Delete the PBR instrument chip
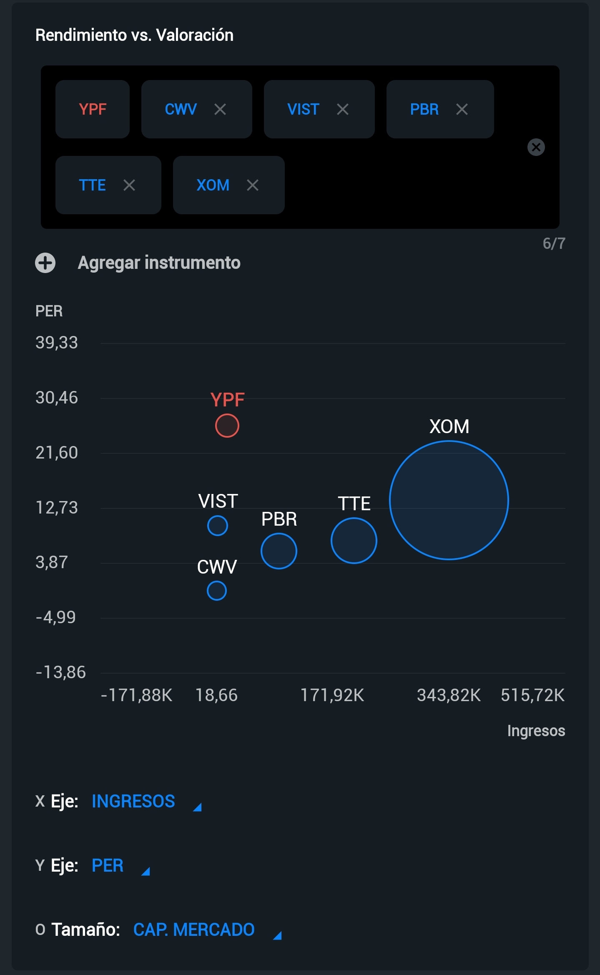Screen dimensions: 600x975 coord(462,109)
